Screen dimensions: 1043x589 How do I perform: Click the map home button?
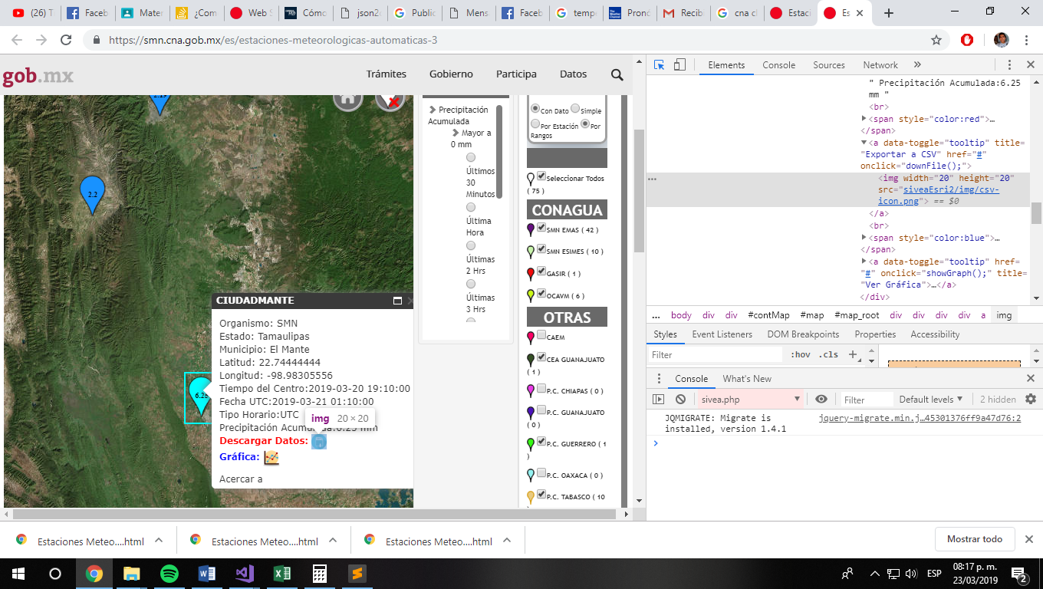click(x=347, y=99)
